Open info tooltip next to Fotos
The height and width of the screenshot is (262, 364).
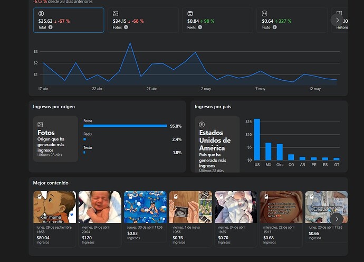point(126,27)
